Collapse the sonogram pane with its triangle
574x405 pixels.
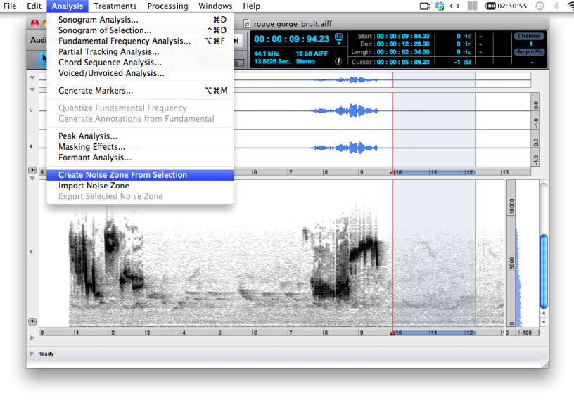point(32,179)
